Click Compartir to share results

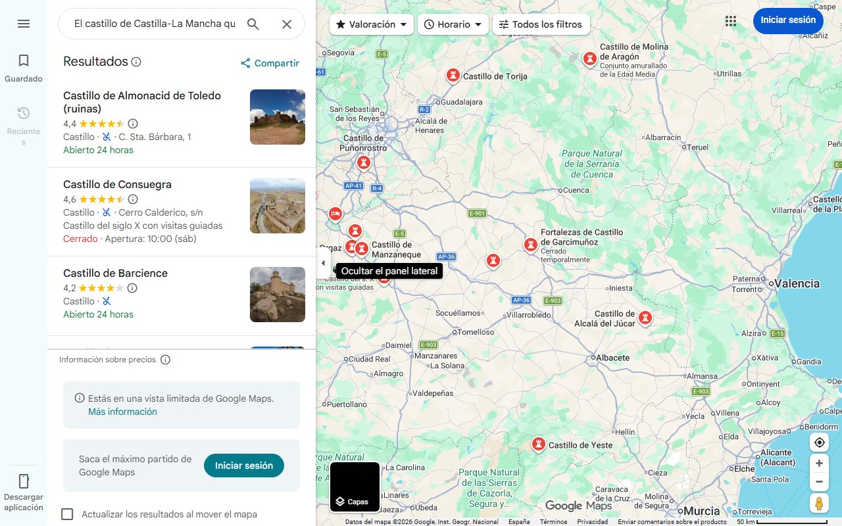click(270, 63)
